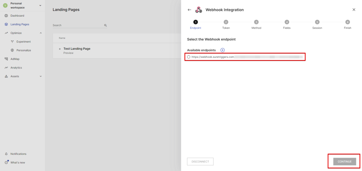Expand the Personal workspace dropdown
Viewport: 362px width, 171px height.
pyautogui.click(x=40, y=5)
